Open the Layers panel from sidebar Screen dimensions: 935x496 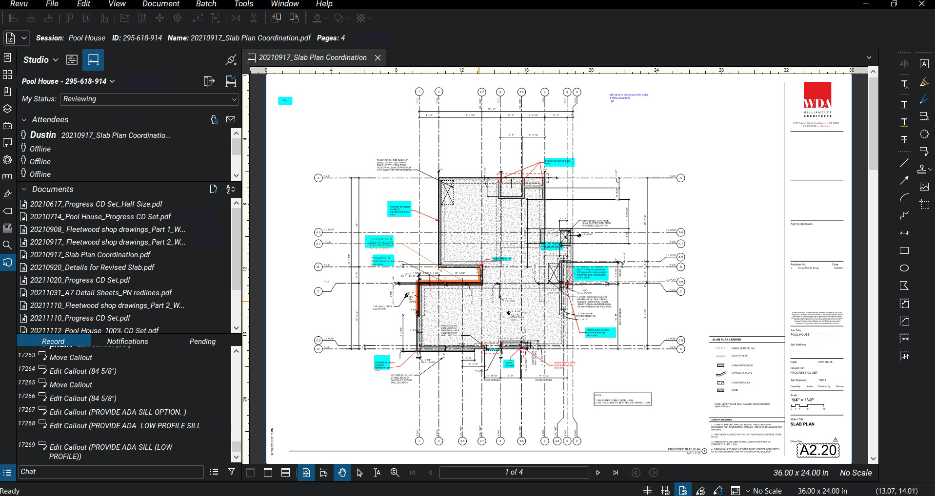(7, 108)
